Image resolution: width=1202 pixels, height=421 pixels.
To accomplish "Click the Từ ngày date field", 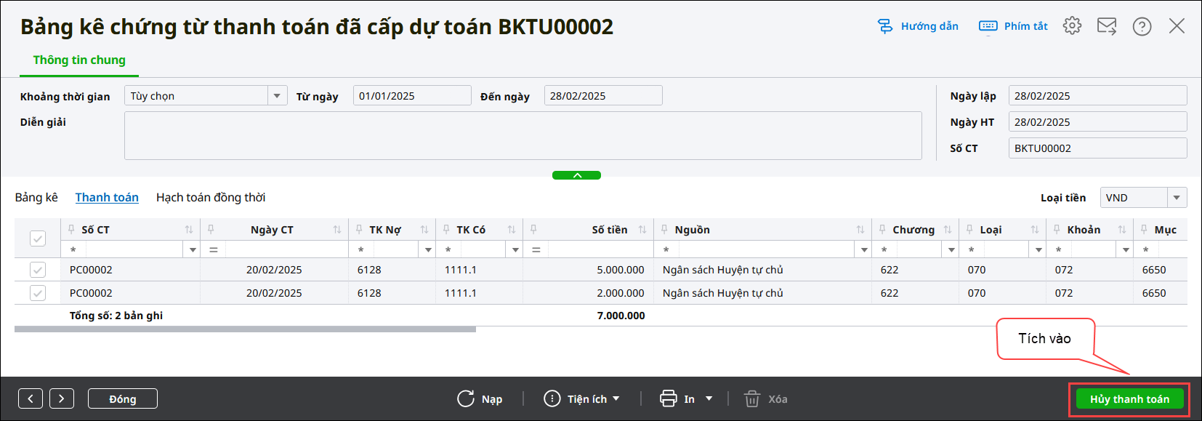I will [412, 96].
